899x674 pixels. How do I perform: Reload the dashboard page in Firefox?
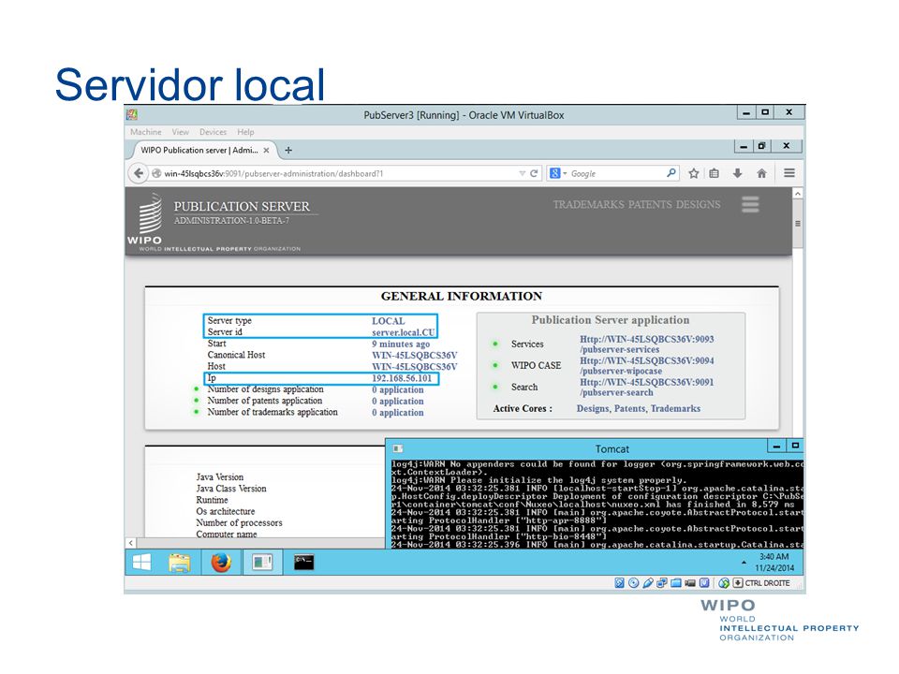[534, 173]
